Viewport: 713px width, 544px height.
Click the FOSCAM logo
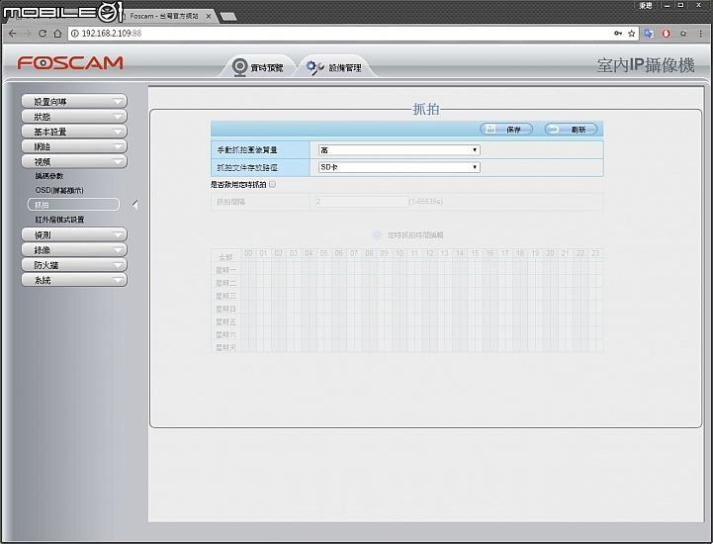[x=70, y=62]
